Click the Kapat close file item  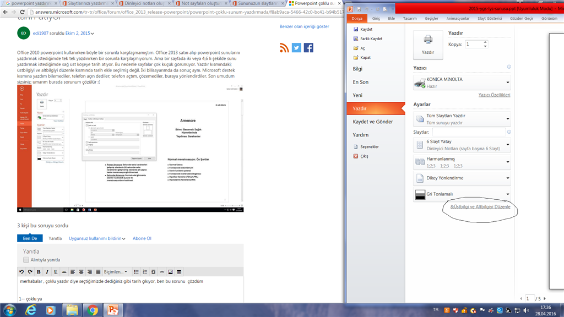pos(362,57)
